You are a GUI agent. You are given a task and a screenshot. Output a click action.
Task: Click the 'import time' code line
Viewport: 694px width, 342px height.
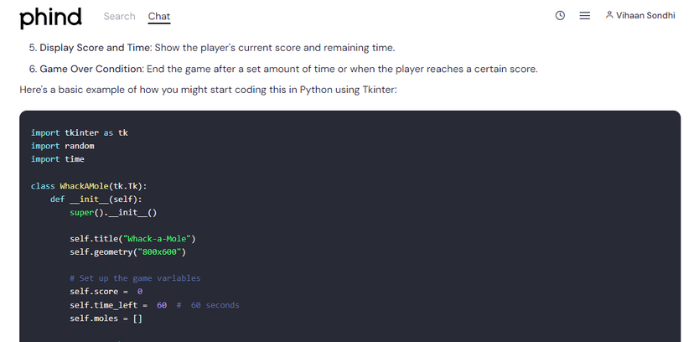58,158
